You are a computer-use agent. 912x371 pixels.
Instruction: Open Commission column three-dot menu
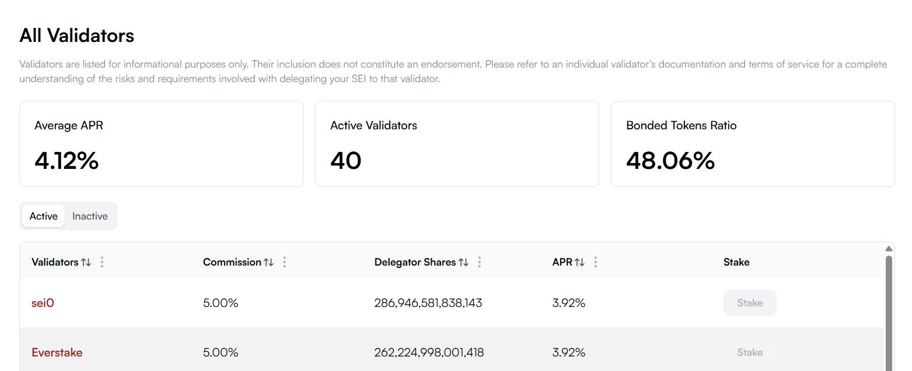coord(285,262)
